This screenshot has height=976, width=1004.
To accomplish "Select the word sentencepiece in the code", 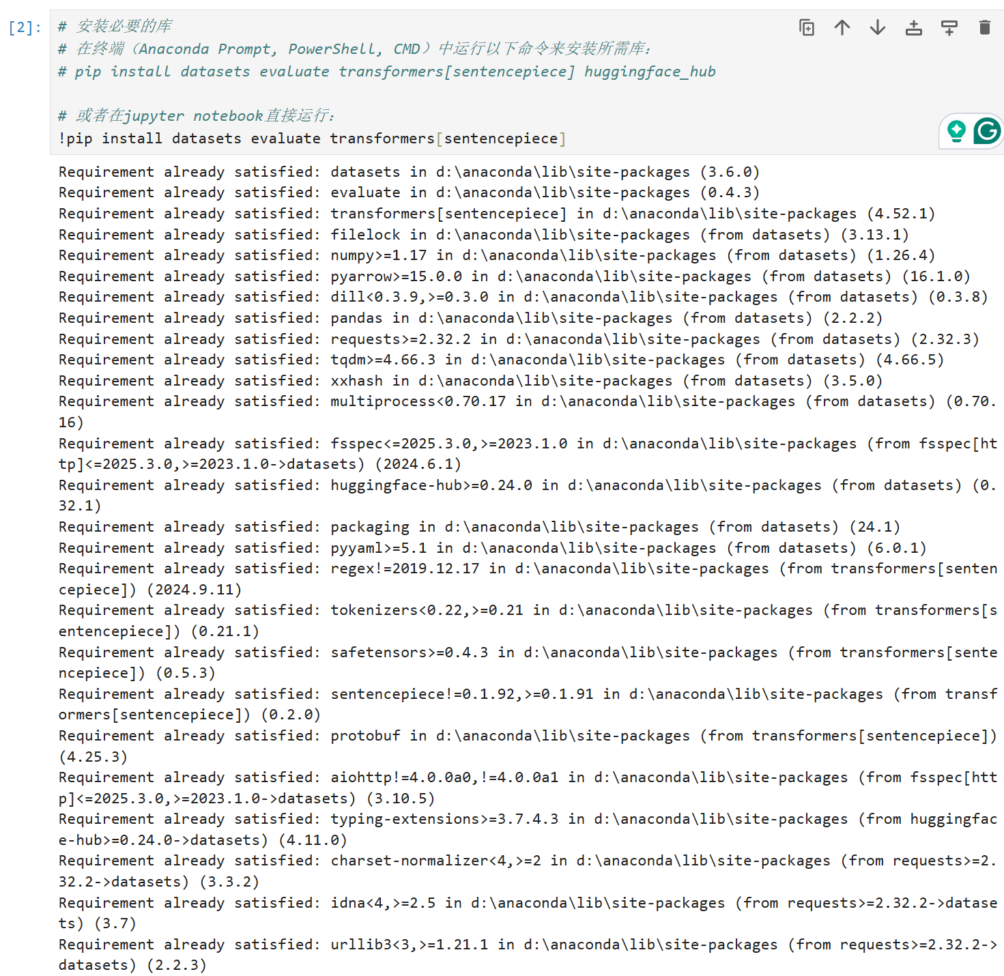I will pyautogui.click(x=502, y=138).
